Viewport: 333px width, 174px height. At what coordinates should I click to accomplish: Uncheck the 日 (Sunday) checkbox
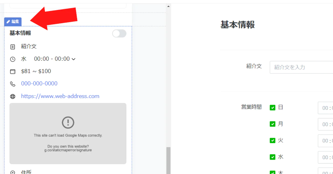click(x=273, y=107)
